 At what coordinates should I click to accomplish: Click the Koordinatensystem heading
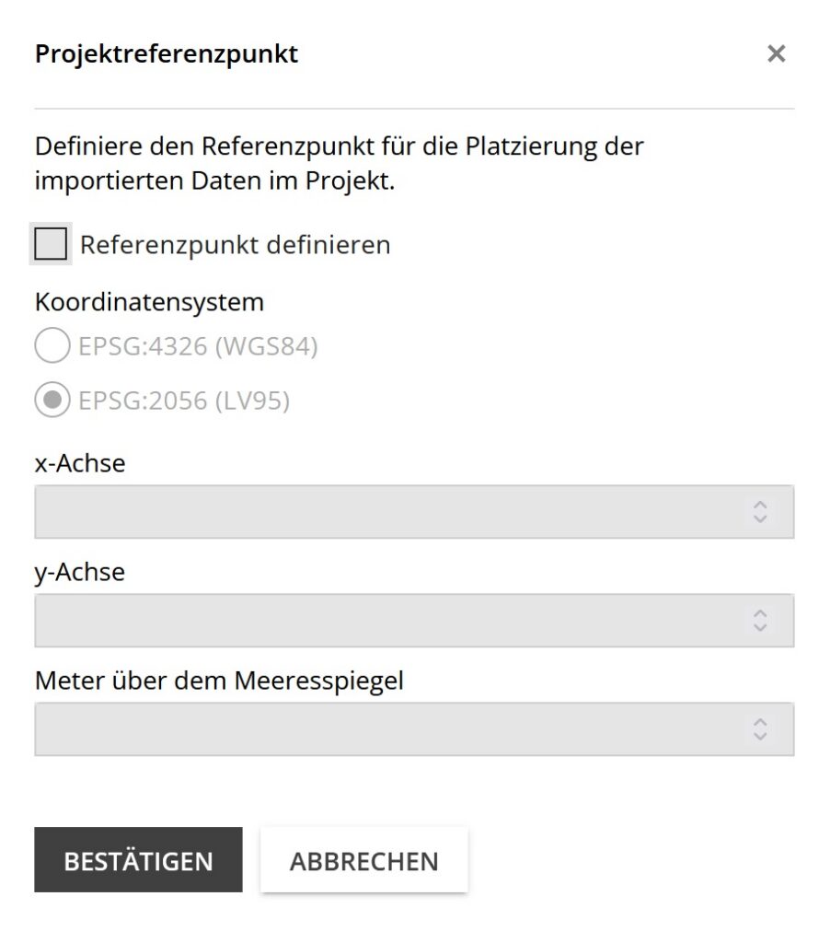[149, 301]
